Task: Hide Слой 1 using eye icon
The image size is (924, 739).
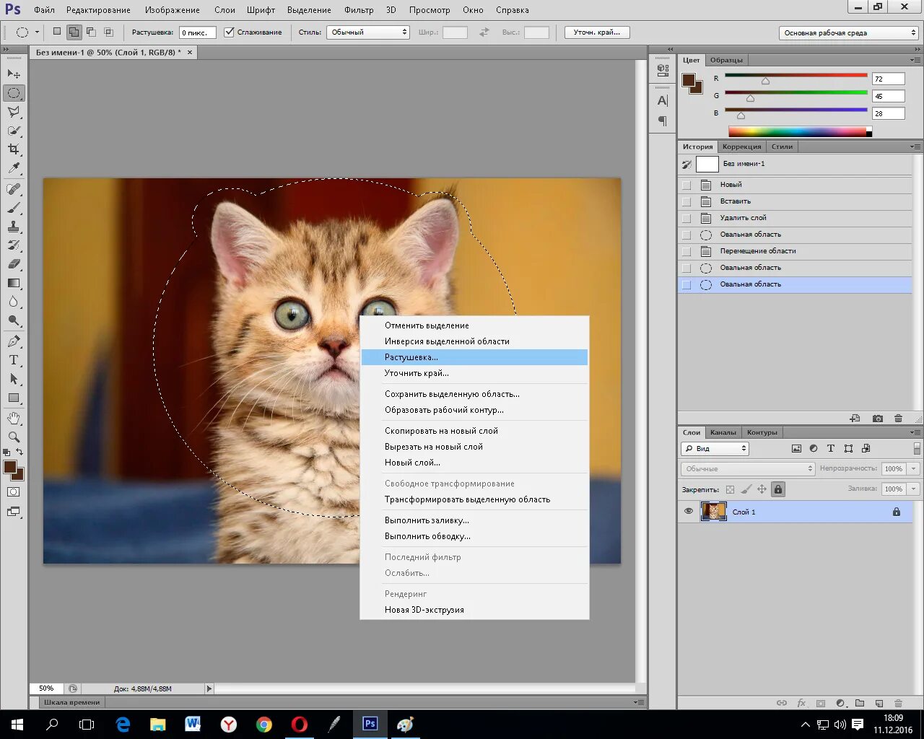Action: 689,512
